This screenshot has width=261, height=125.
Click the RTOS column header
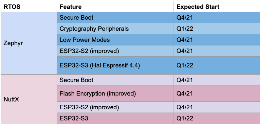pos(29,7)
